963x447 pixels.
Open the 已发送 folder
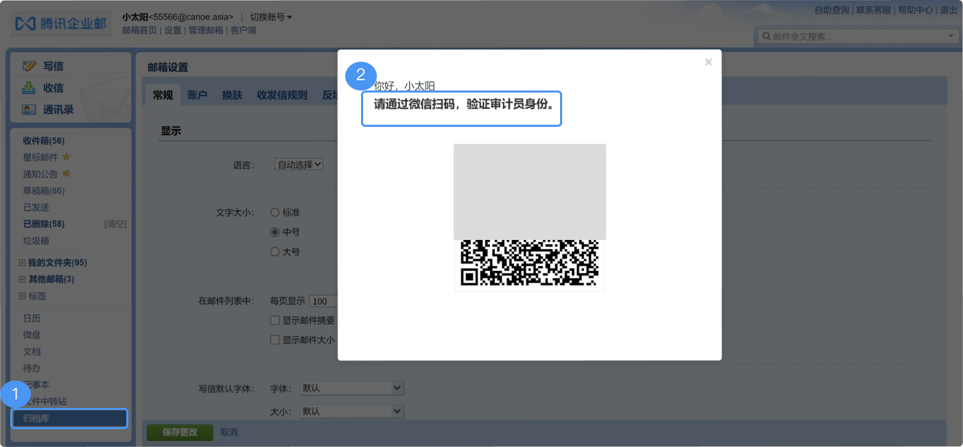tap(36, 207)
